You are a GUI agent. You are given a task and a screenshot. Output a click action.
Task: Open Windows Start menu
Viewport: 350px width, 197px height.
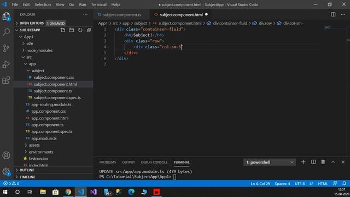(5, 192)
